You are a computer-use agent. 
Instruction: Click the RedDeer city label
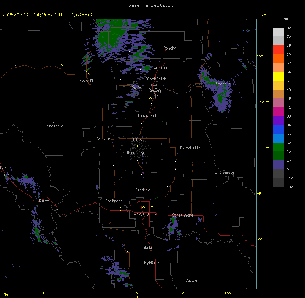(156, 90)
